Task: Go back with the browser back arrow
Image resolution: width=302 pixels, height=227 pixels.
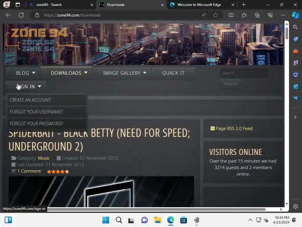Action: (x=8, y=15)
